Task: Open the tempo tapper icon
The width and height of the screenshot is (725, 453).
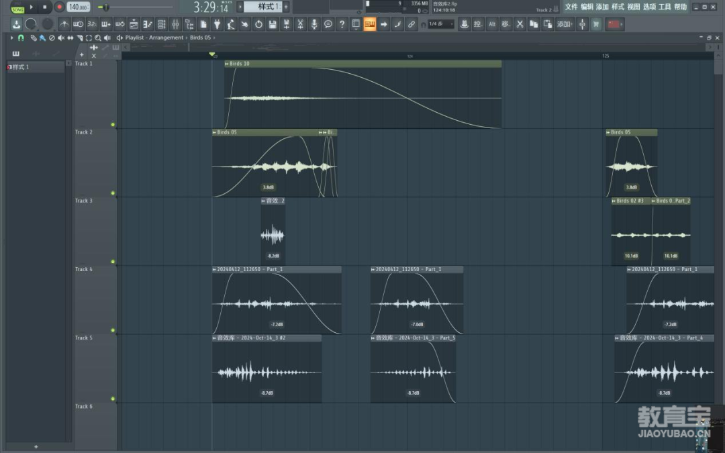Action: click(x=231, y=24)
